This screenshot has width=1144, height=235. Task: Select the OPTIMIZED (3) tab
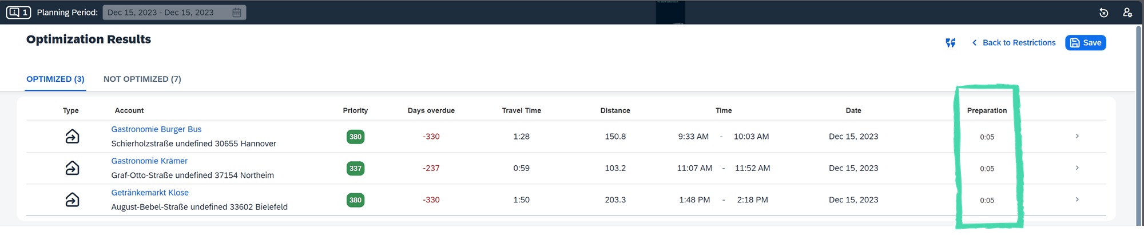[x=55, y=79]
